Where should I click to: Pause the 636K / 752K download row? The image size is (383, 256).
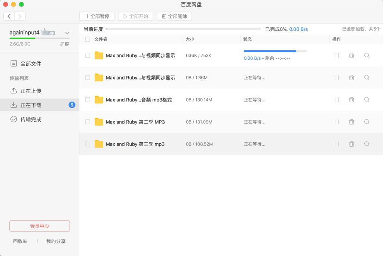click(x=336, y=55)
